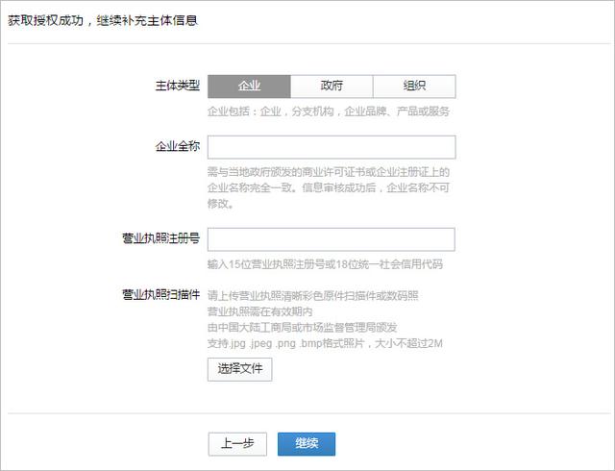Choose the 组织 subject type
This screenshot has height=471, width=615.
[414, 87]
